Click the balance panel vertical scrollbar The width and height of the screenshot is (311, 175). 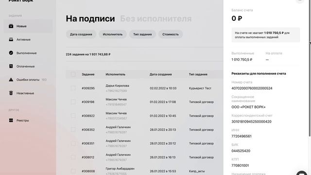[310, 68]
